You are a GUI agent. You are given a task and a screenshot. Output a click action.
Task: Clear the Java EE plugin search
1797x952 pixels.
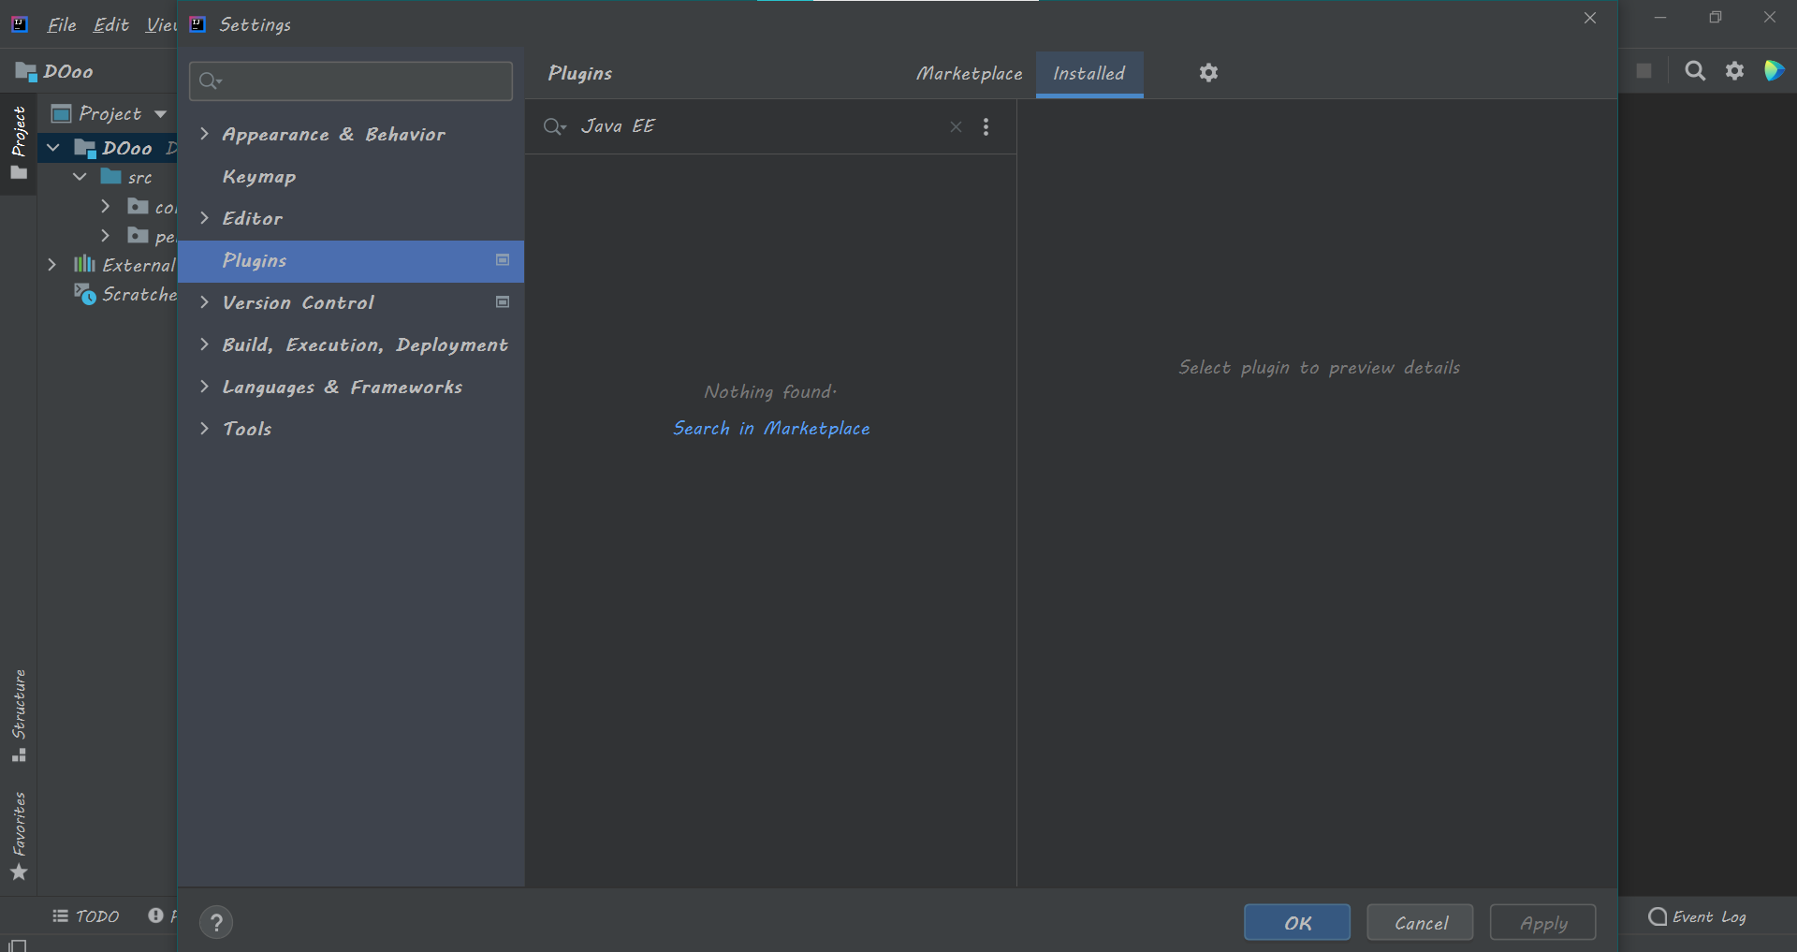pos(956,127)
